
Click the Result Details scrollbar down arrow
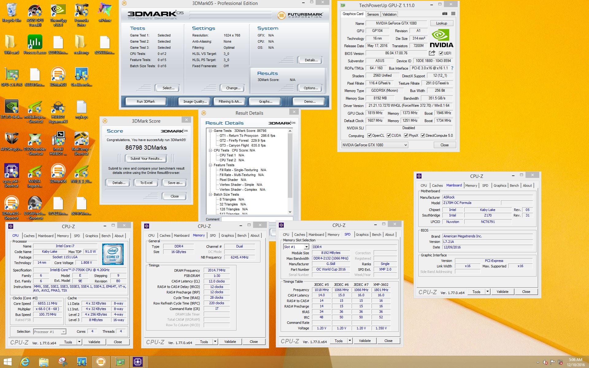coord(290,212)
